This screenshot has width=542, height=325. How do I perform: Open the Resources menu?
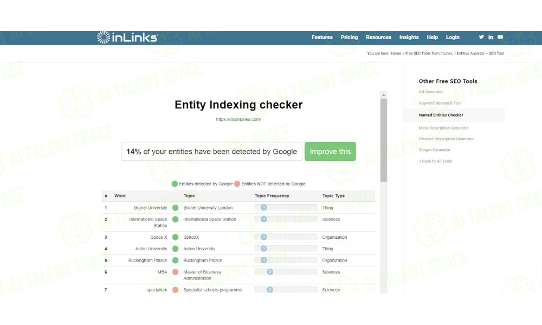click(x=378, y=37)
